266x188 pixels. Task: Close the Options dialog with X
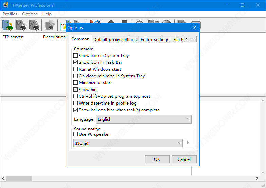(194, 28)
